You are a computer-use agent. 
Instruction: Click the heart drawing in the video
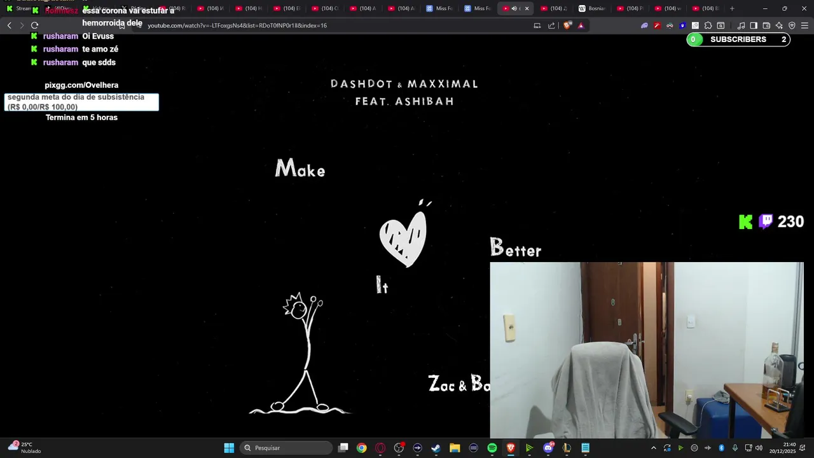pyautogui.click(x=403, y=239)
